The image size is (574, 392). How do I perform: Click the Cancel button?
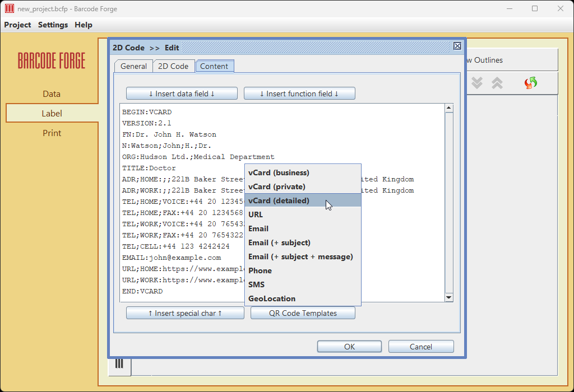pos(421,346)
